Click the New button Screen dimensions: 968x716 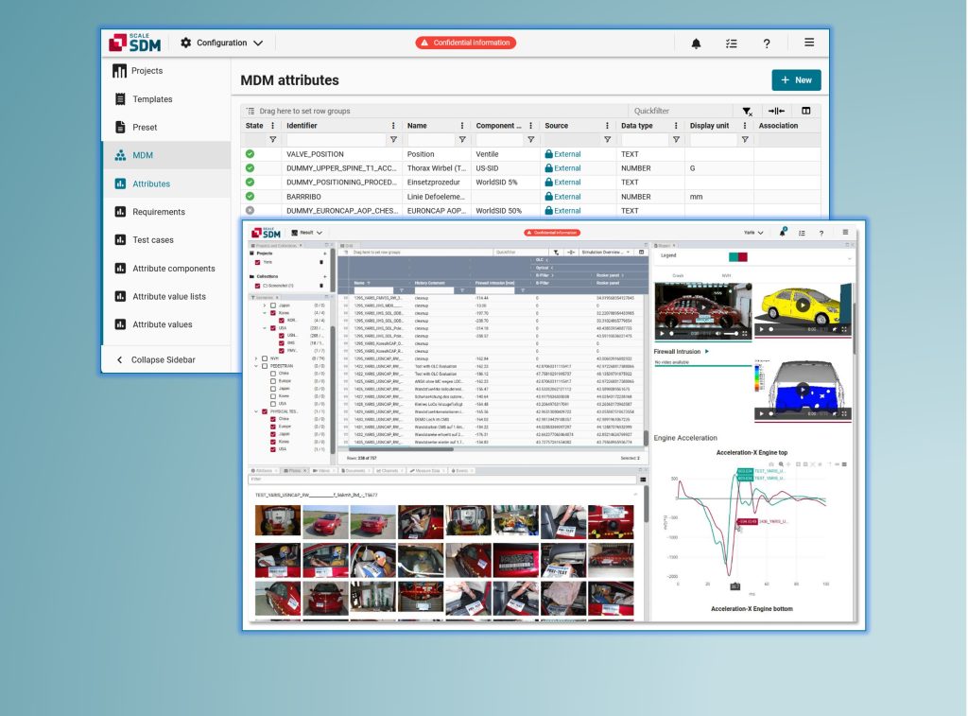796,80
